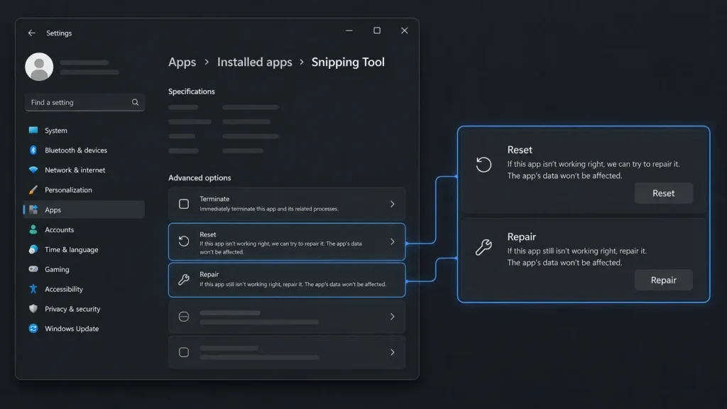Image resolution: width=727 pixels, height=409 pixels.
Task: Click the Bluetooth & devices icon
Action: tap(33, 151)
